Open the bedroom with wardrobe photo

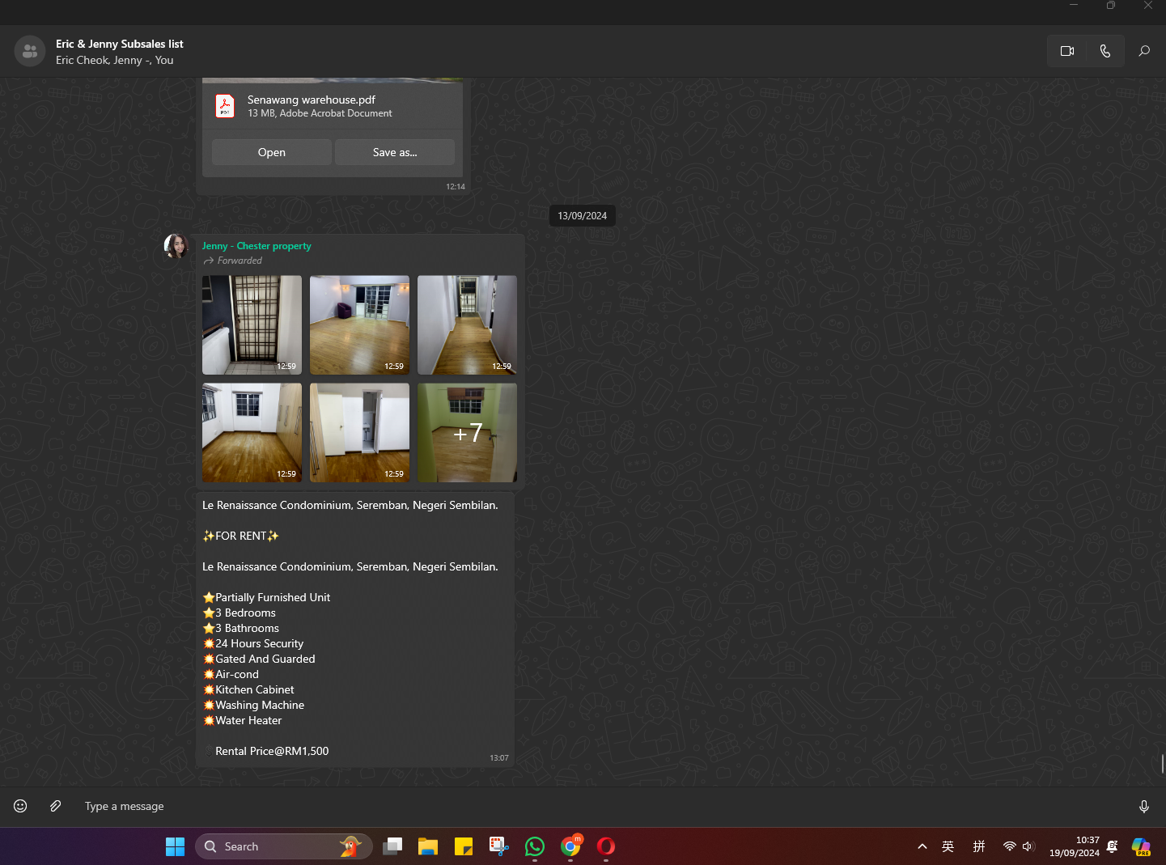click(252, 433)
